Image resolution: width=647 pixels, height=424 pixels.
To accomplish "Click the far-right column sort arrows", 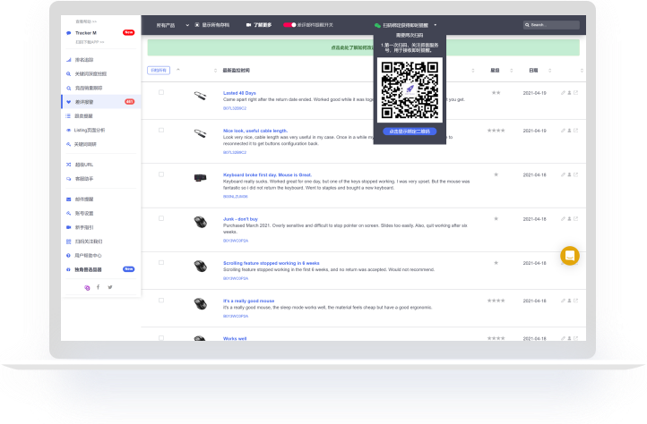I will point(582,71).
